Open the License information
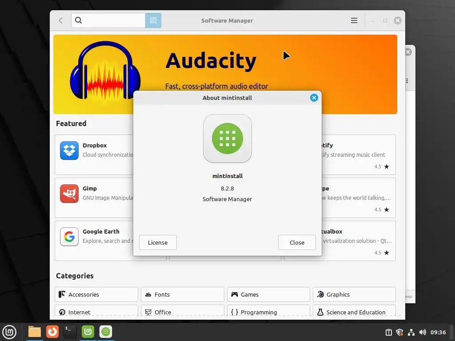 158,242
